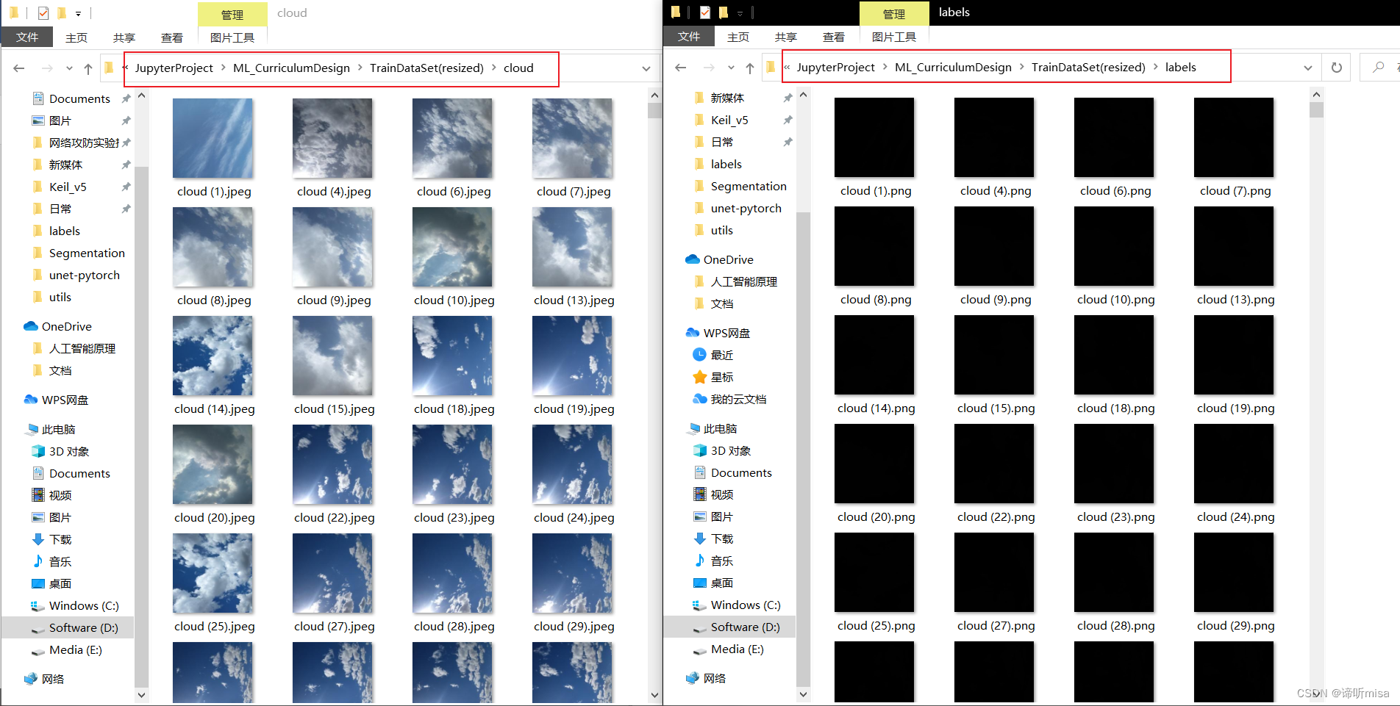Click JupyterProject in the cloud window address path
The height and width of the screenshot is (706, 1400).
click(x=174, y=68)
